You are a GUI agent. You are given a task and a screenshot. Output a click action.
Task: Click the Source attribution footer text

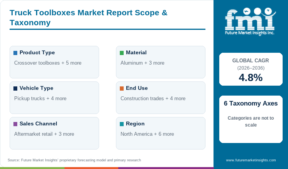[74, 160]
